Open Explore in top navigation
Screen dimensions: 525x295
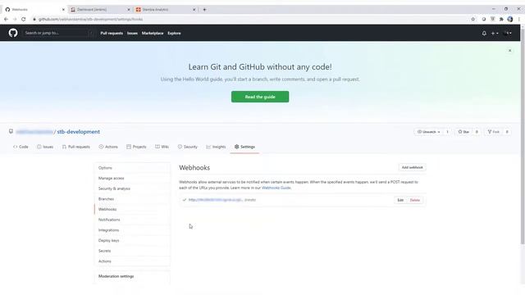click(x=174, y=33)
